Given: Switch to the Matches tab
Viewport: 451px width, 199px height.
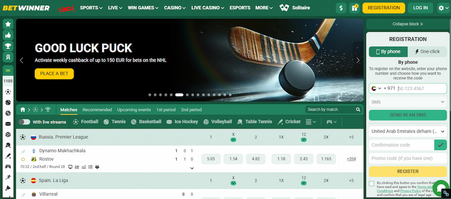Looking at the screenshot, I should point(69,110).
